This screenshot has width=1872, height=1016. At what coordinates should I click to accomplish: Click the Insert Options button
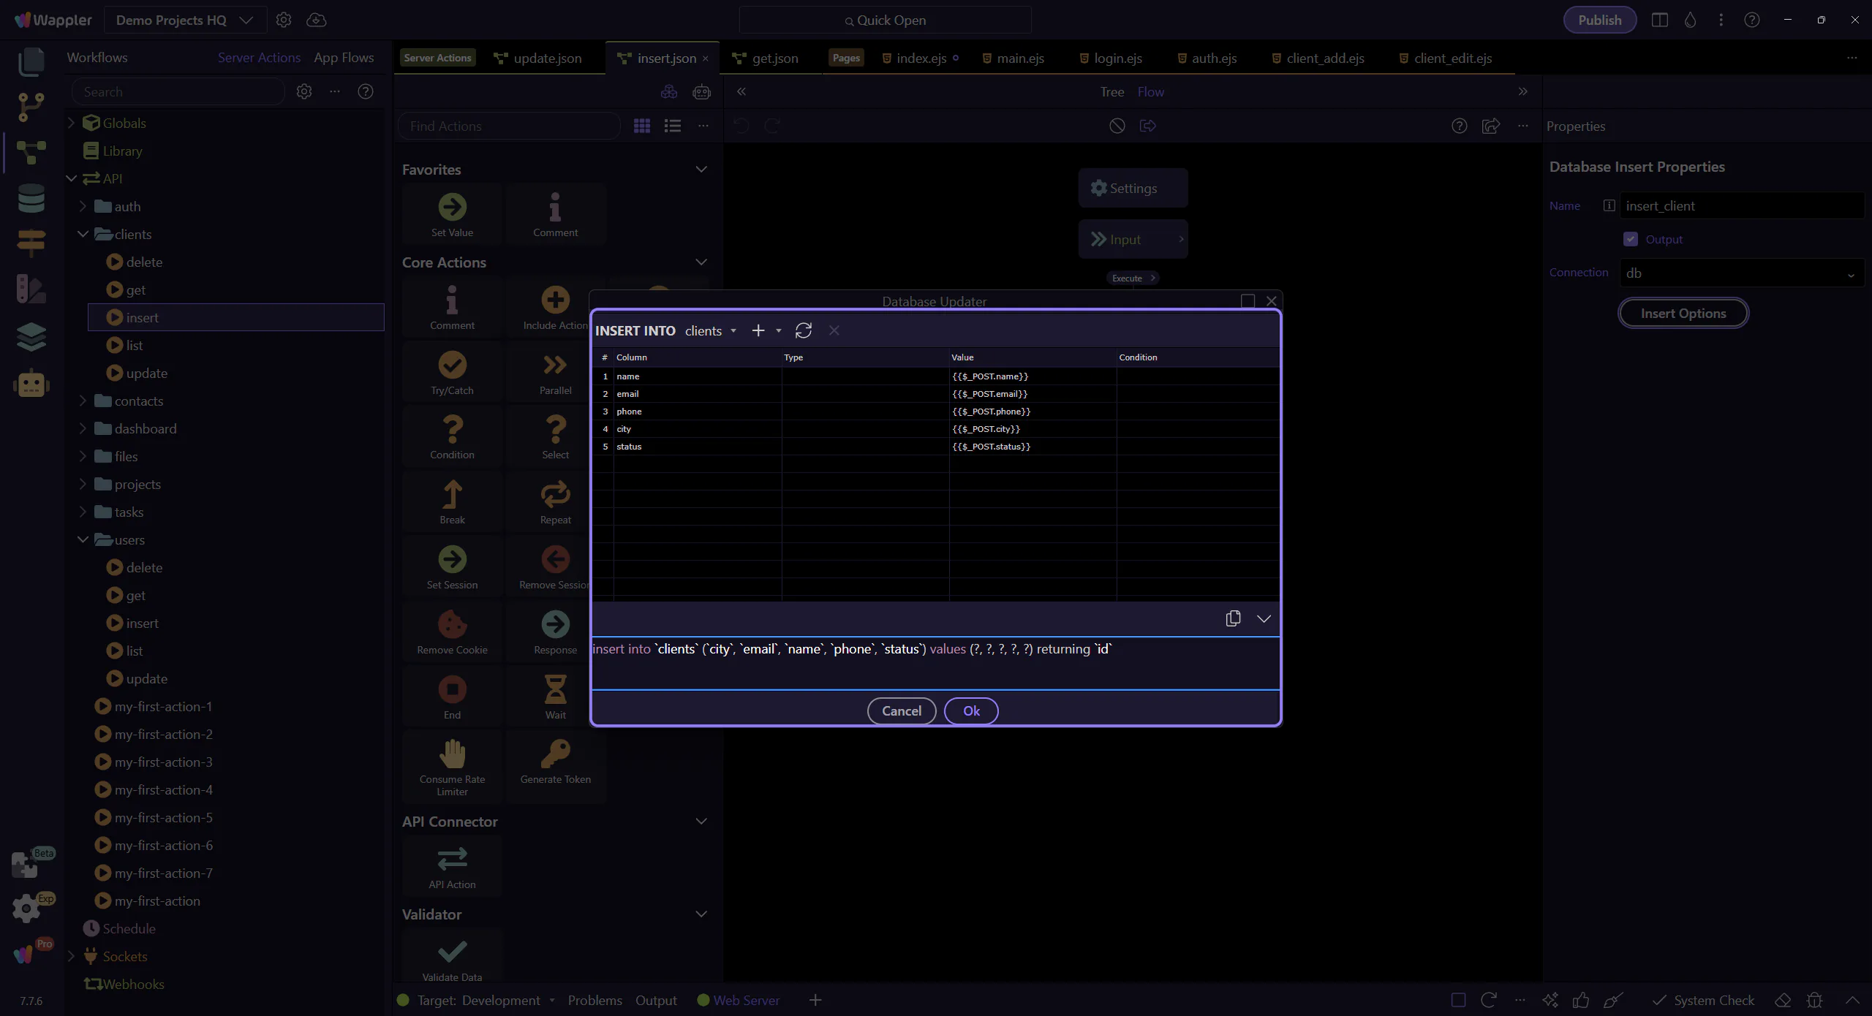pyautogui.click(x=1683, y=313)
